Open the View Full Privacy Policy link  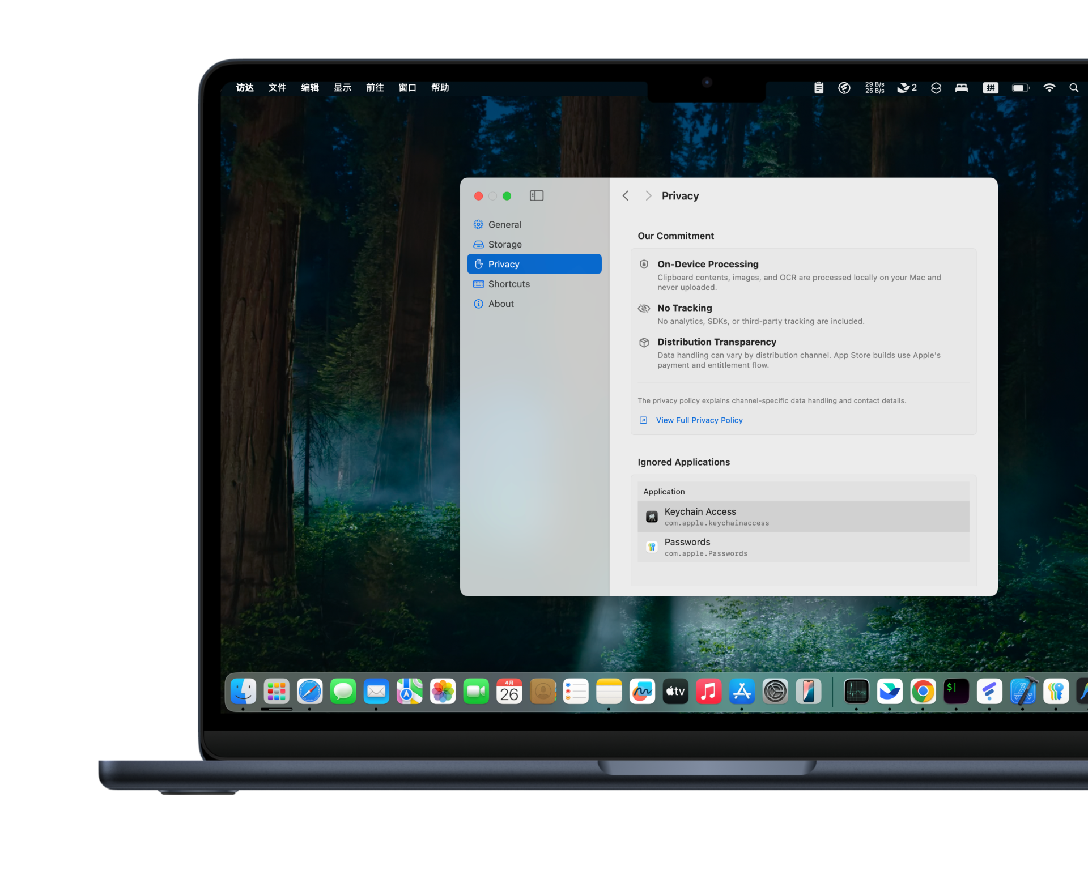pyautogui.click(x=699, y=420)
